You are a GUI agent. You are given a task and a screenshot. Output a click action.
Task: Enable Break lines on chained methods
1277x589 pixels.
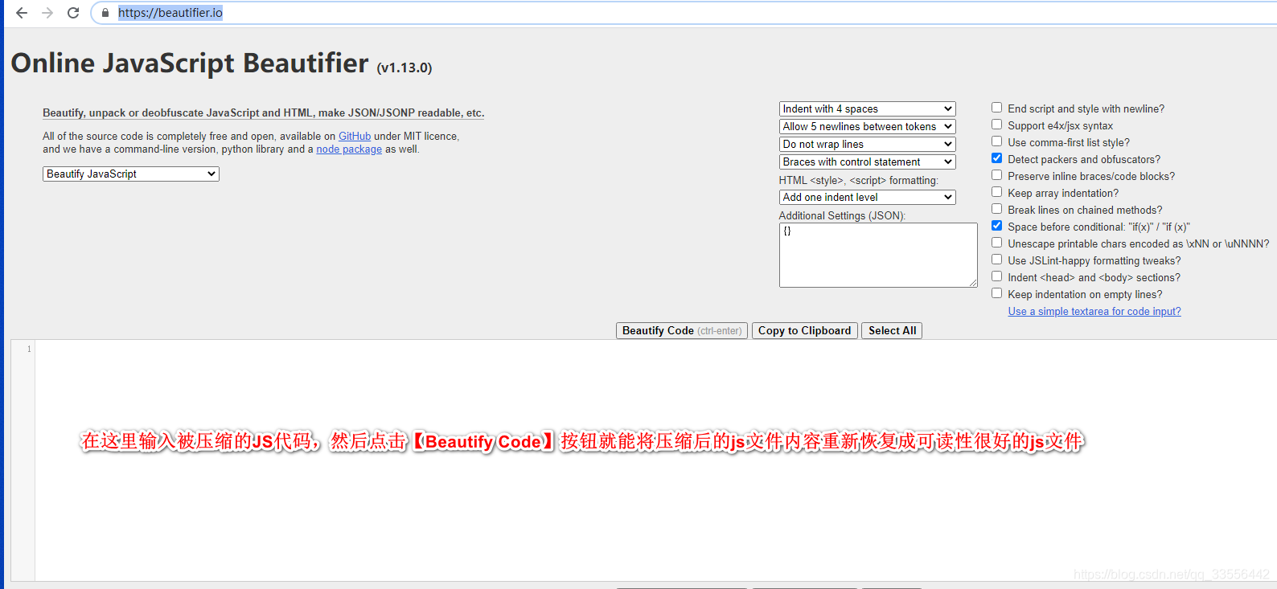996,209
